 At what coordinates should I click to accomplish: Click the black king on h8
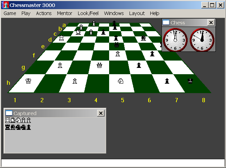click(190, 81)
